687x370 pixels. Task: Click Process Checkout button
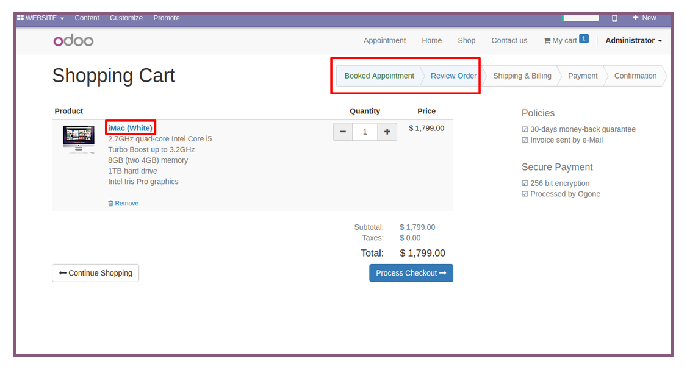[411, 273]
